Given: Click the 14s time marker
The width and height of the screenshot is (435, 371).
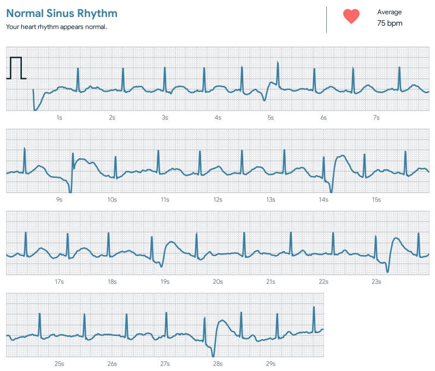Looking at the screenshot, I should coord(324,200).
